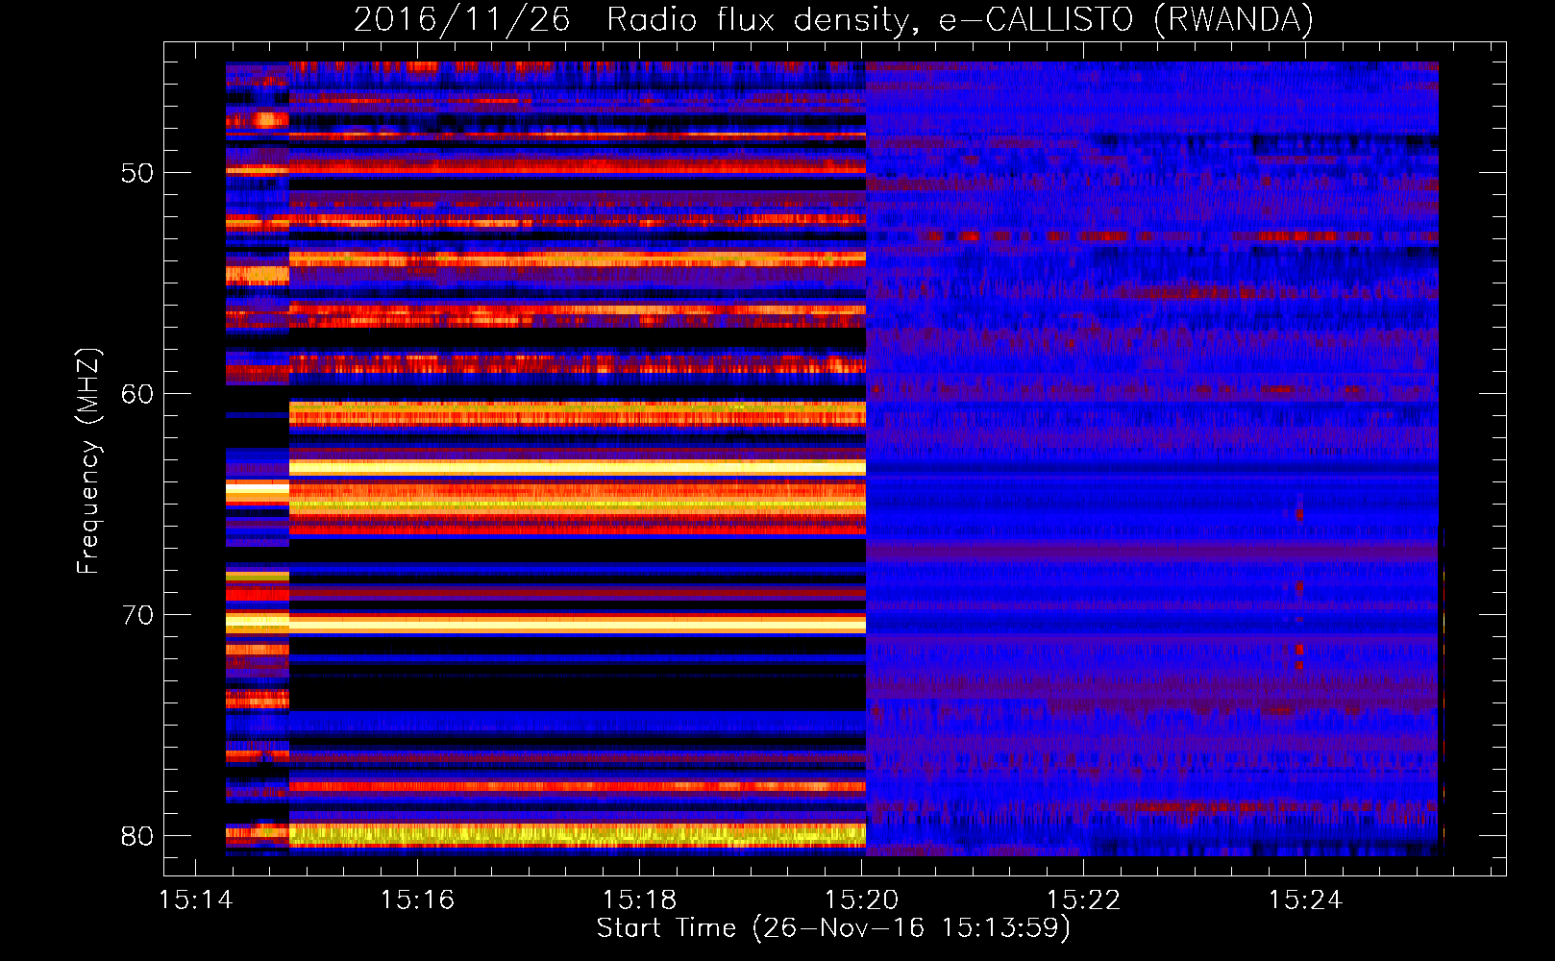Image resolution: width=1555 pixels, height=961 pixels.
Task: Click the 50 MHz frequency tick label
Action: click(x=137, y=173)
